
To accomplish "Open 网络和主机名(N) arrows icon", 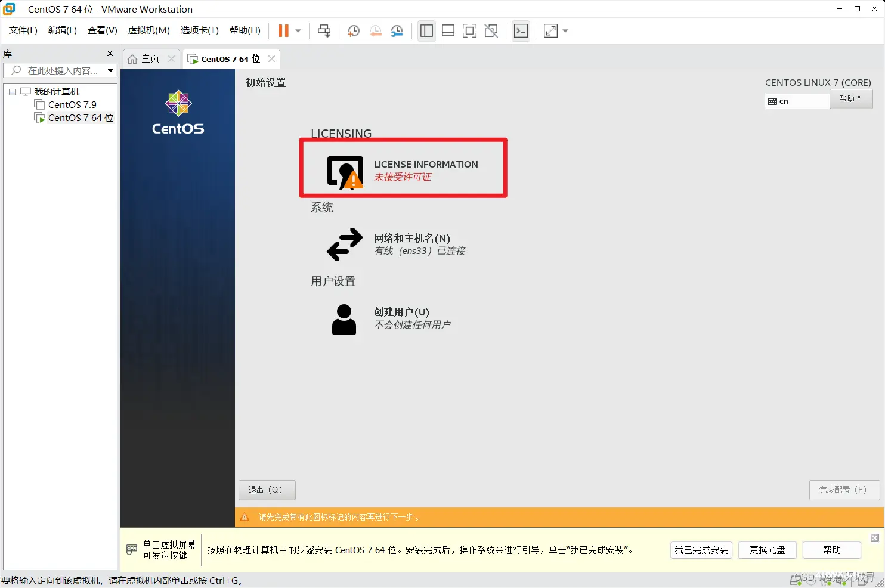I will [345, 245].
